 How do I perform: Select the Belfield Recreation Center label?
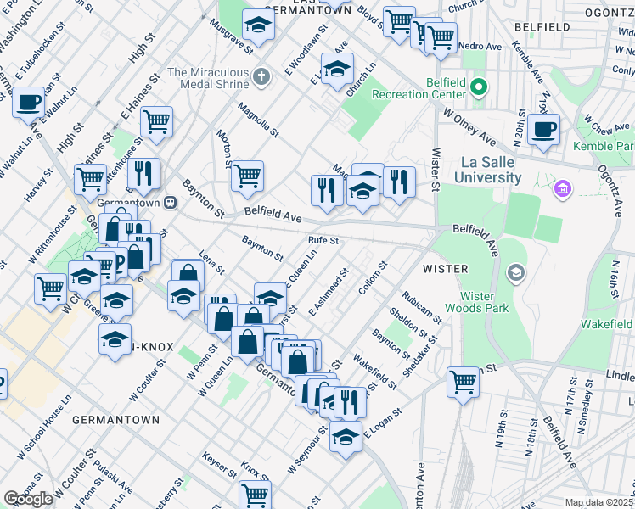(419, 88)
